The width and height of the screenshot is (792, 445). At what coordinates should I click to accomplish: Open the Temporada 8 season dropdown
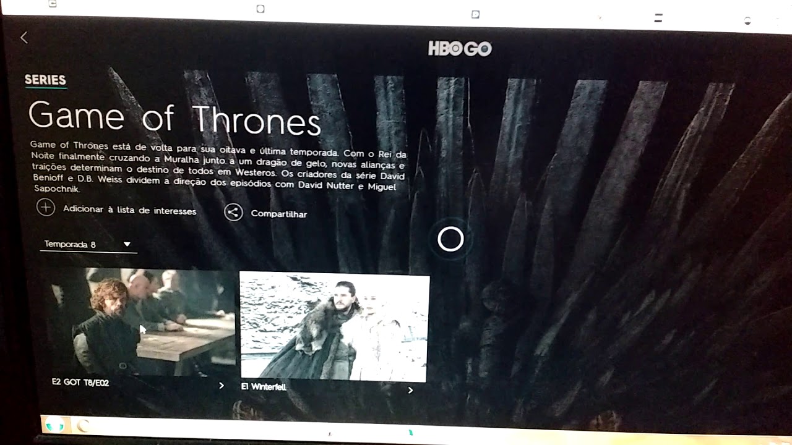coord(88,245)
